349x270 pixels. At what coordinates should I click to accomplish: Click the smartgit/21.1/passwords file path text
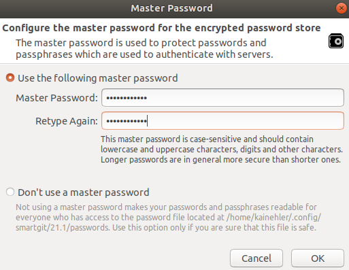click(x=63, y=227)
